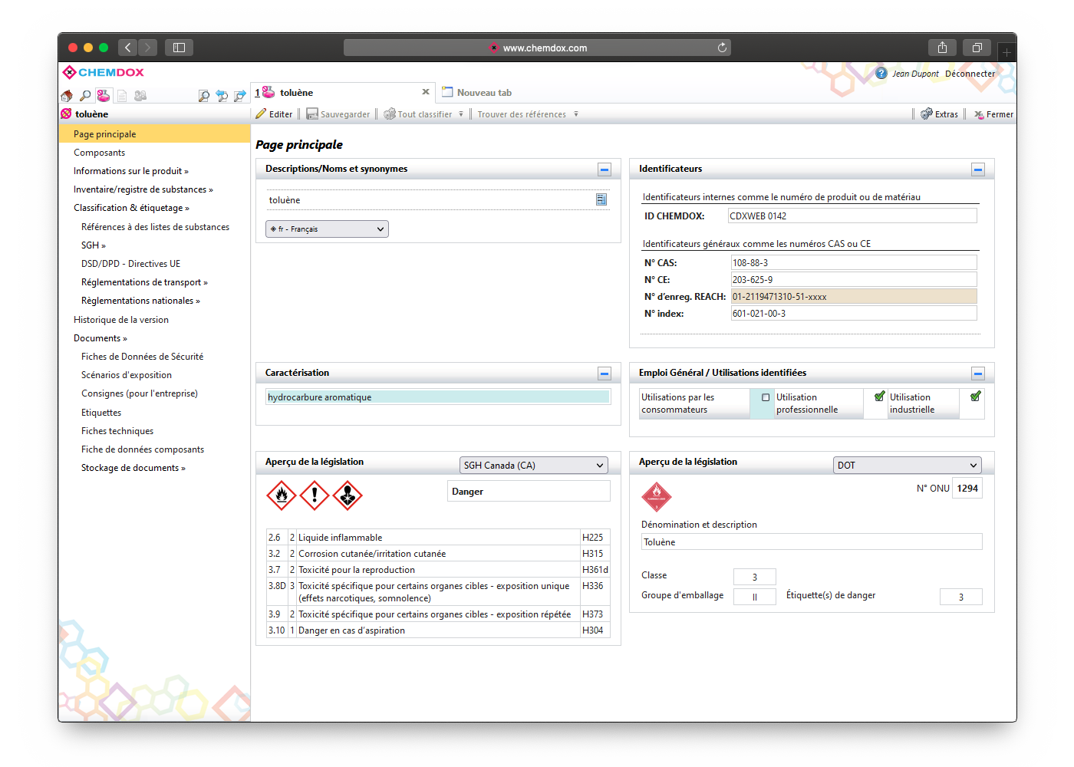Go back with the browser back arrow
The width and height of the screenshot is (1074, 767).
[128, 48]
